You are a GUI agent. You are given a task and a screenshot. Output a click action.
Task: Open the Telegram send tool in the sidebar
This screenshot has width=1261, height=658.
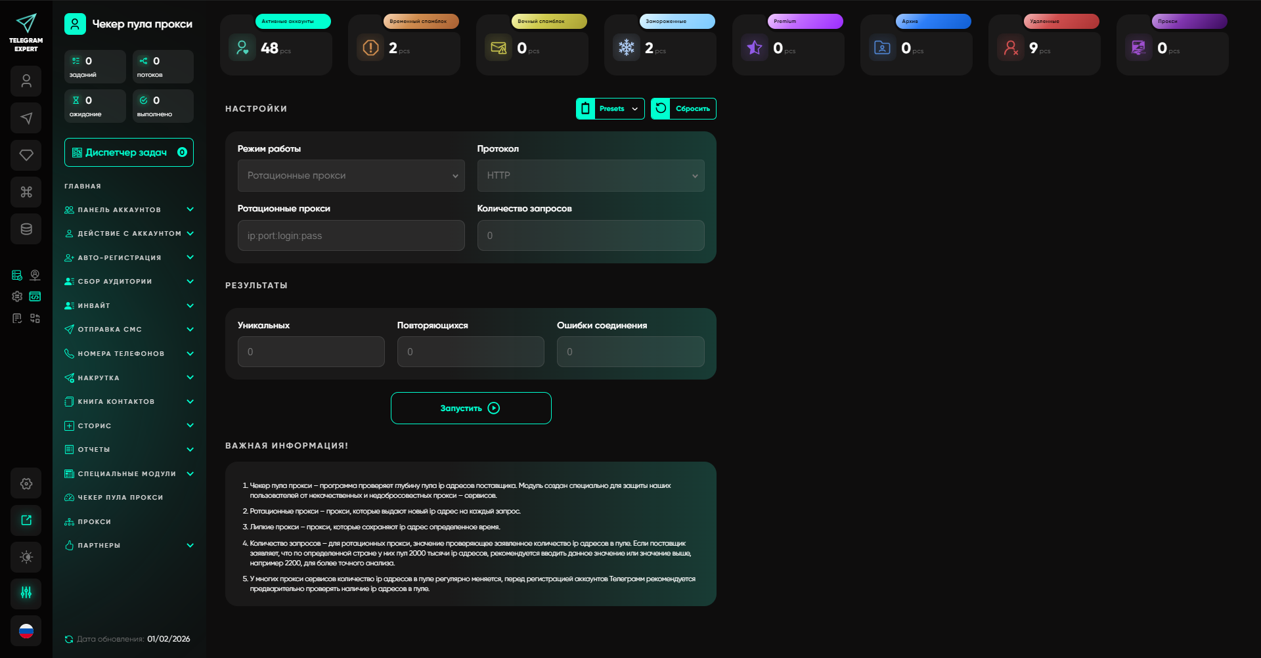[x=26, y=118]
